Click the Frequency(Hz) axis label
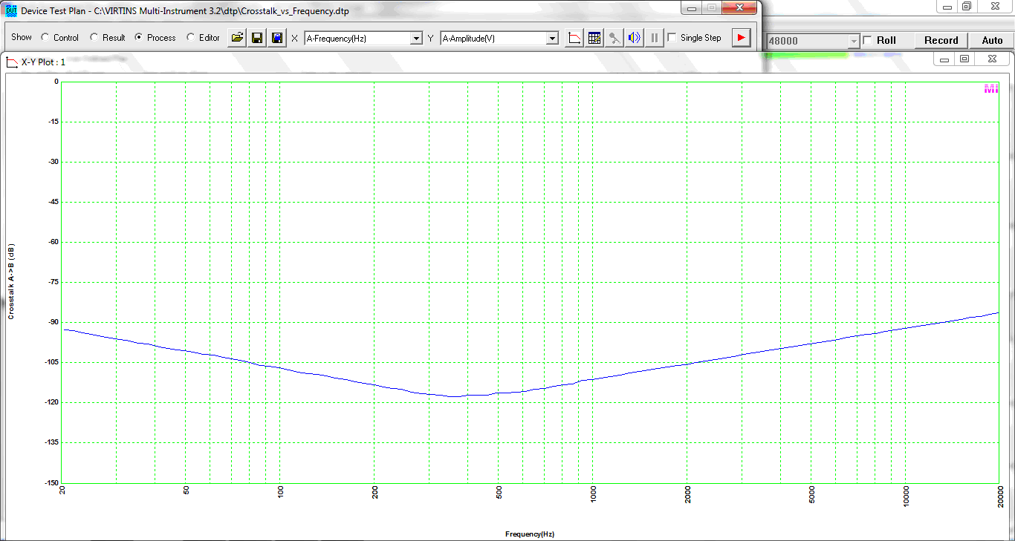 coord(530,534)
